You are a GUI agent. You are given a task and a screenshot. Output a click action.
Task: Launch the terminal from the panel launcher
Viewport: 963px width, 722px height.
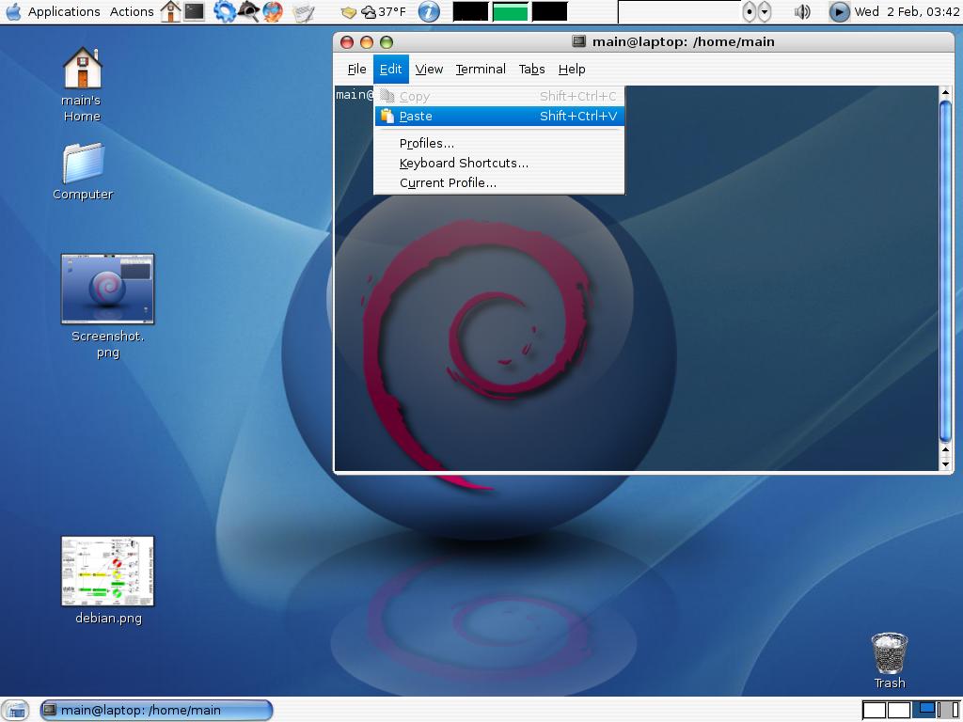(195, 11)
